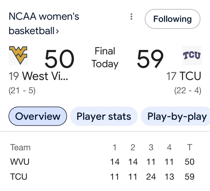The width and height of the screenshot is (210, 191).
Task: Click the Final Today game status
Action: pos(105,57)
